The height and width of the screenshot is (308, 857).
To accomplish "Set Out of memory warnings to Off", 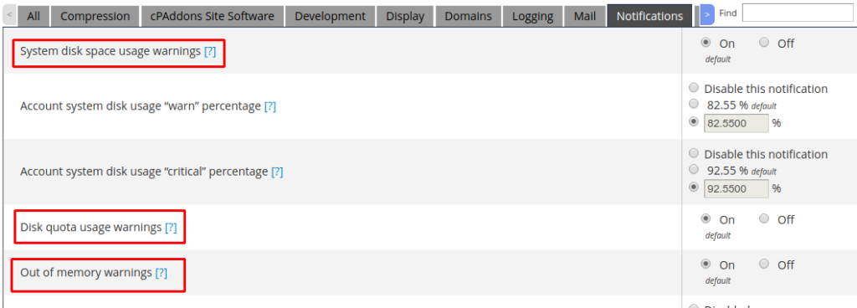I will point(764,264).
